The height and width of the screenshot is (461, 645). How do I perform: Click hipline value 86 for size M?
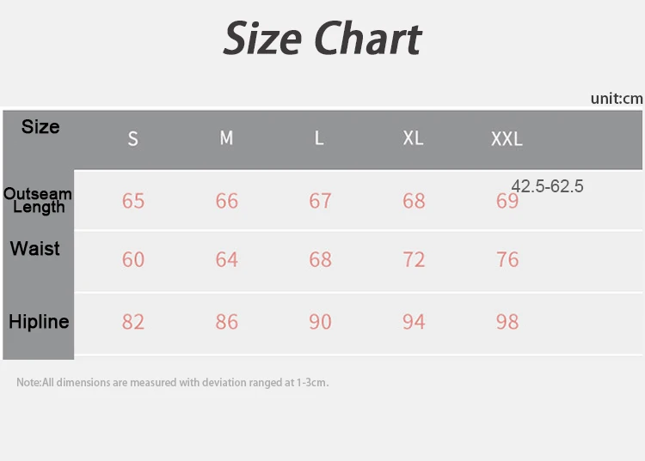227,322
